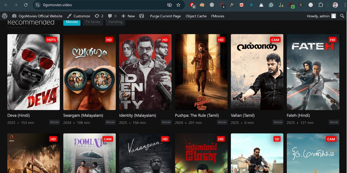Toggle the crossed-eye tracking protection icon

coord(169,5)
